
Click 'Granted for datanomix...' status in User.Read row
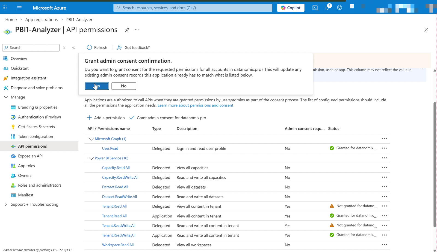(x=353, y=148)
